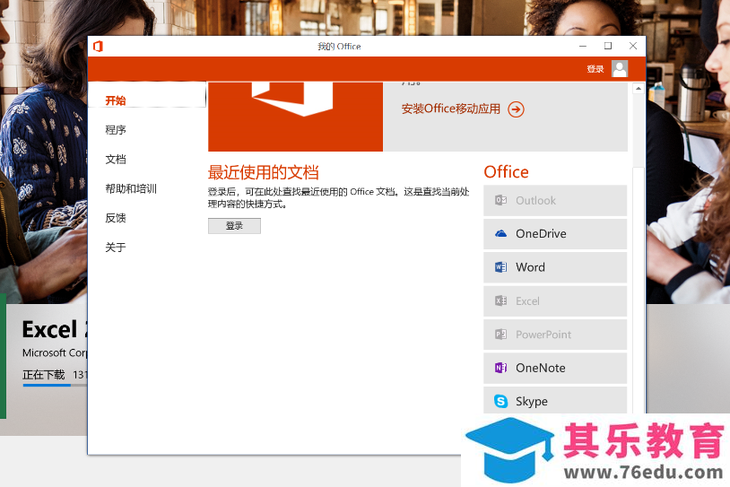
Task: Launch Word from the Office list
Action: [x=555, y=267]
